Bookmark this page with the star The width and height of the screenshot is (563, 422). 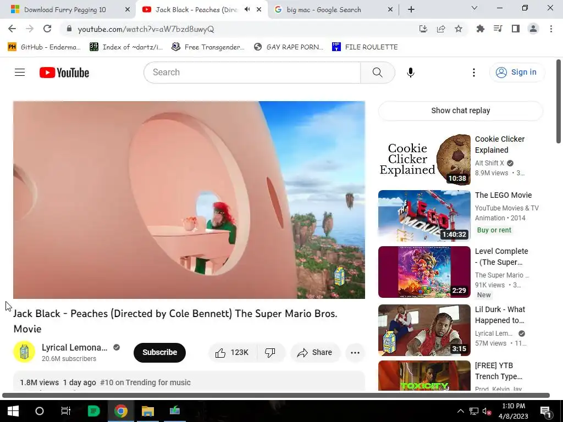point(459,29)
